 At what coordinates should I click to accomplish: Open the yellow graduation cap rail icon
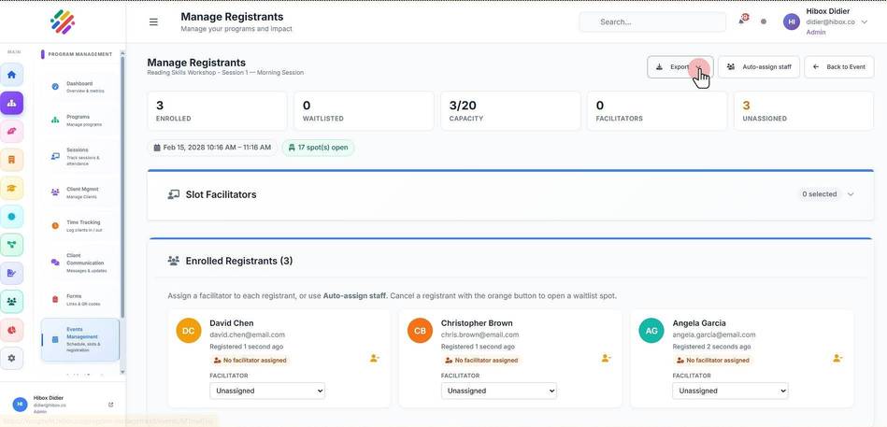click(11, 189)
